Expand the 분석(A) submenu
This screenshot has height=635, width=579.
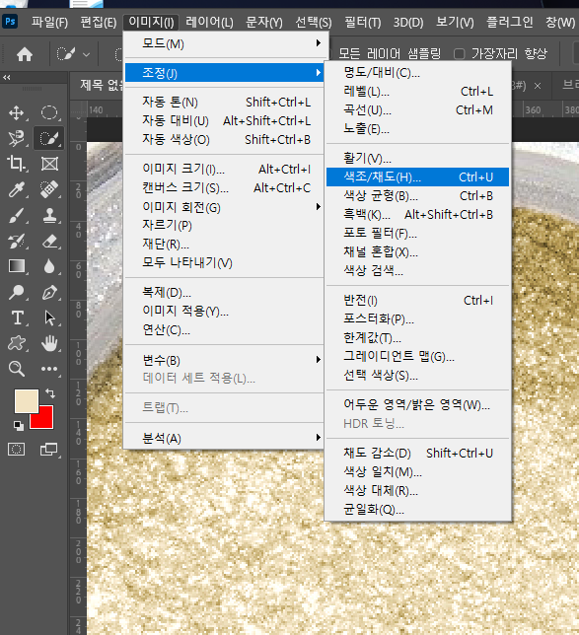[x=225, y=438]
